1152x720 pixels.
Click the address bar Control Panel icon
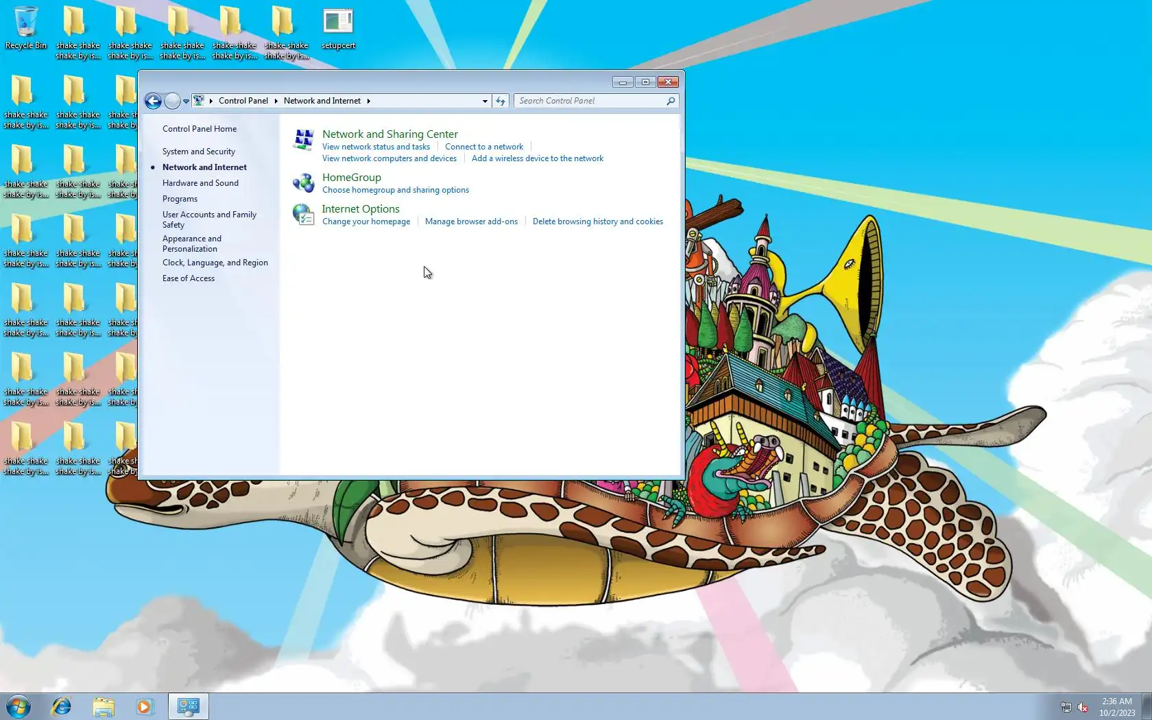[x=199, y=101]
